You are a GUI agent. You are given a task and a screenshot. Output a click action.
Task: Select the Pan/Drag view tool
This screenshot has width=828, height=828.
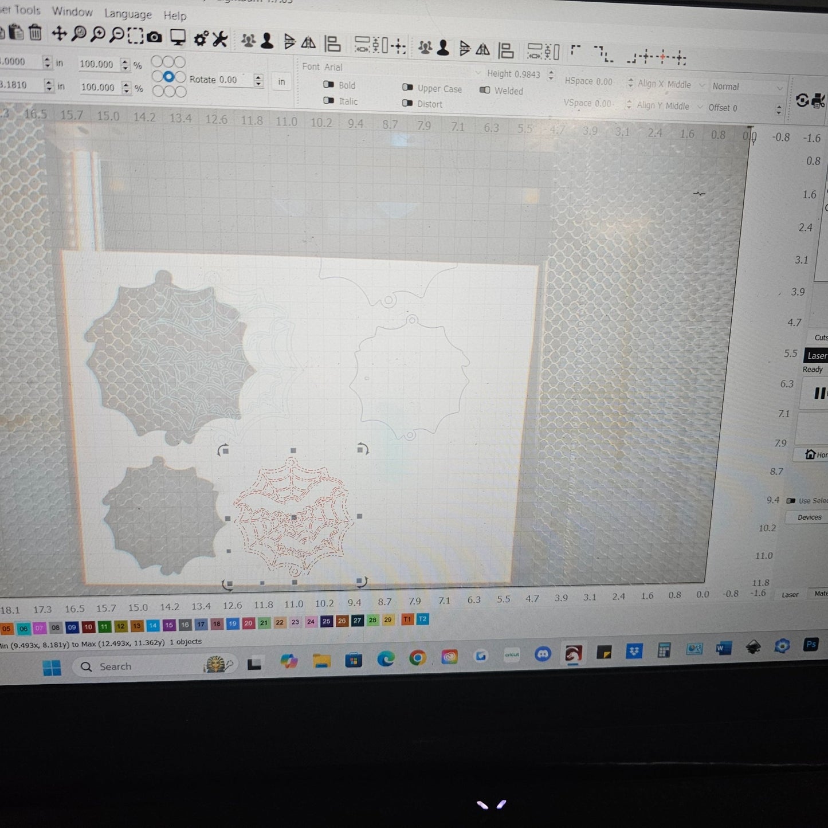pos(59,33)
